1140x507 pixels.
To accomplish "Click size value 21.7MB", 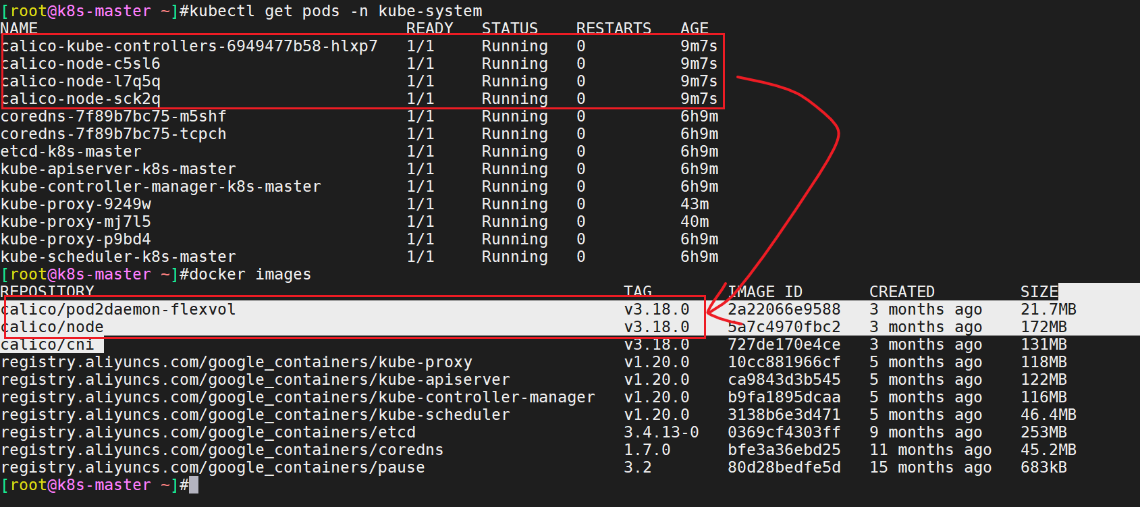I will (x=1048, y=309).
